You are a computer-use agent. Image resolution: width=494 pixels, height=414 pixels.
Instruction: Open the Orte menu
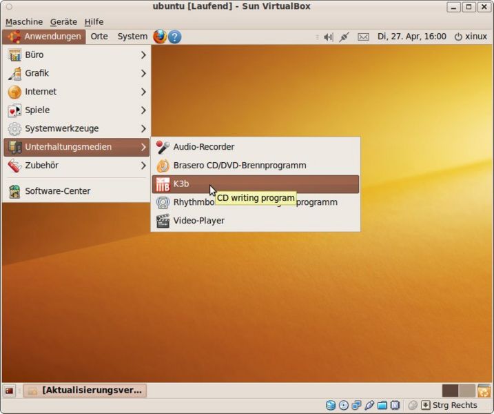pyautogui.click(x=99, y=37)
